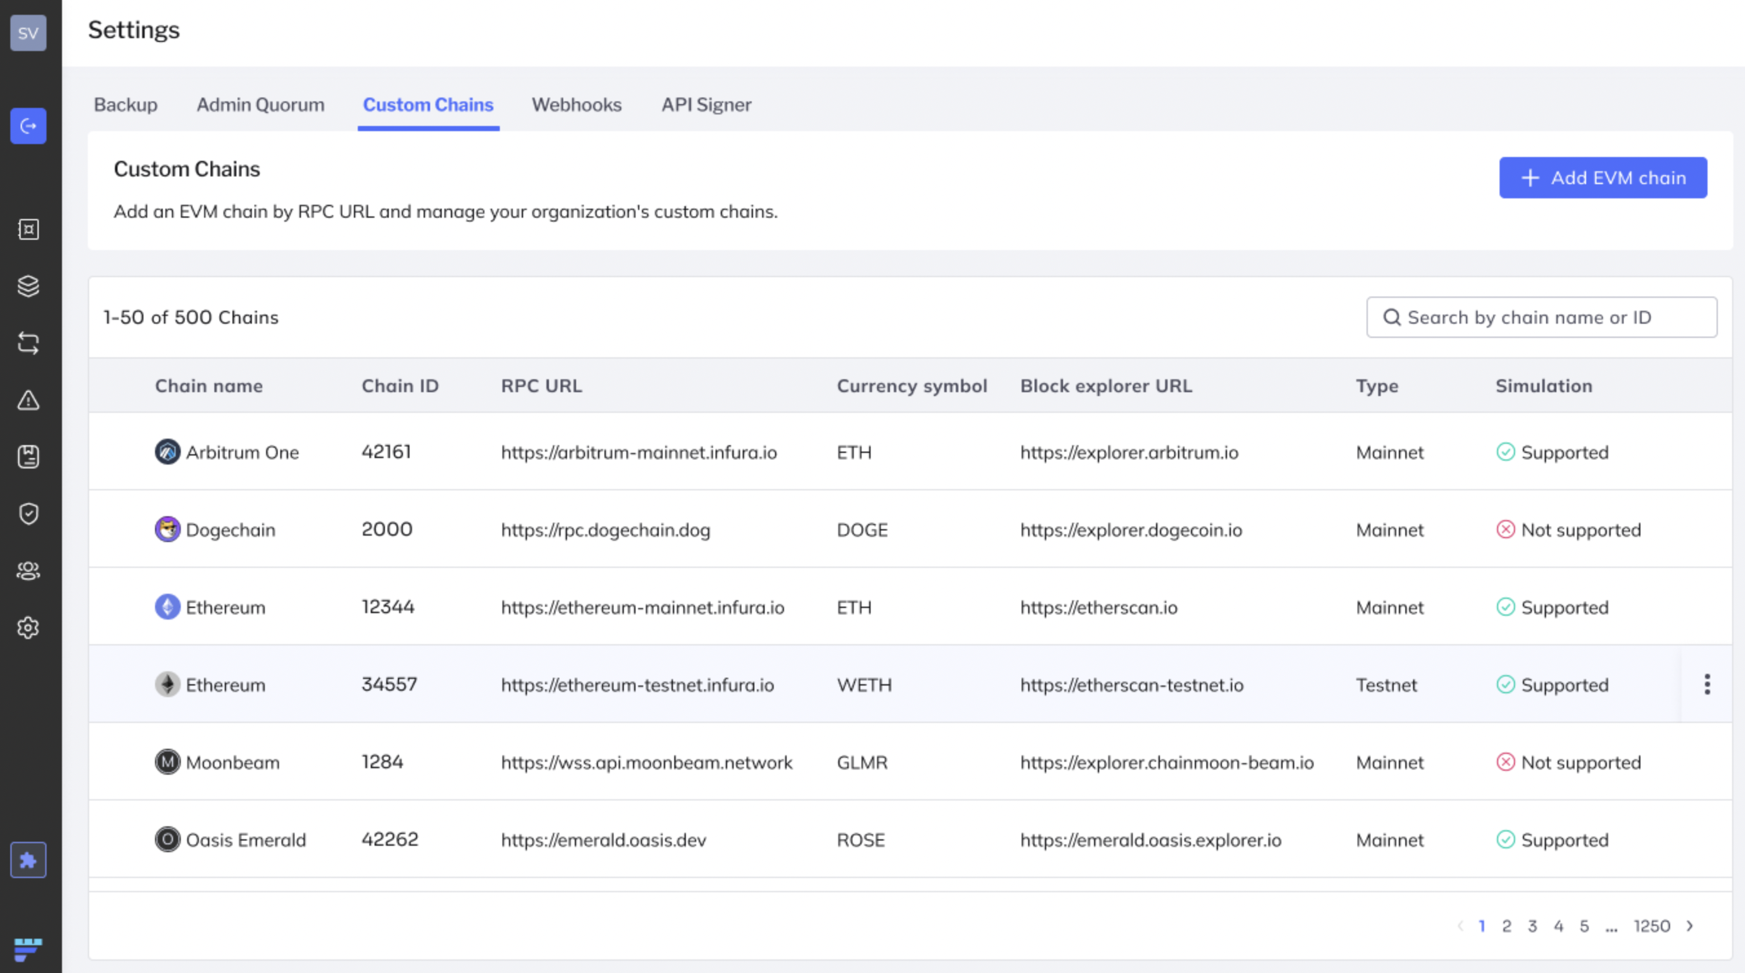This screenshot has width=1745, height=973.
Task: Select the Custom Chains tab
Action: pyautogui.click(x=428, y=105)
